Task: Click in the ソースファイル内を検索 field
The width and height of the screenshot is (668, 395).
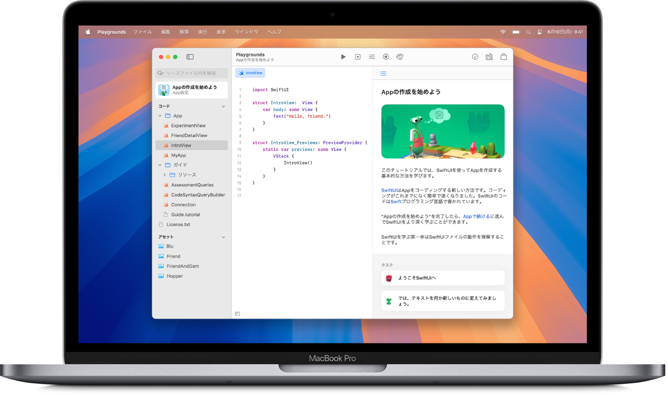Action: click(x=192, y=73)
